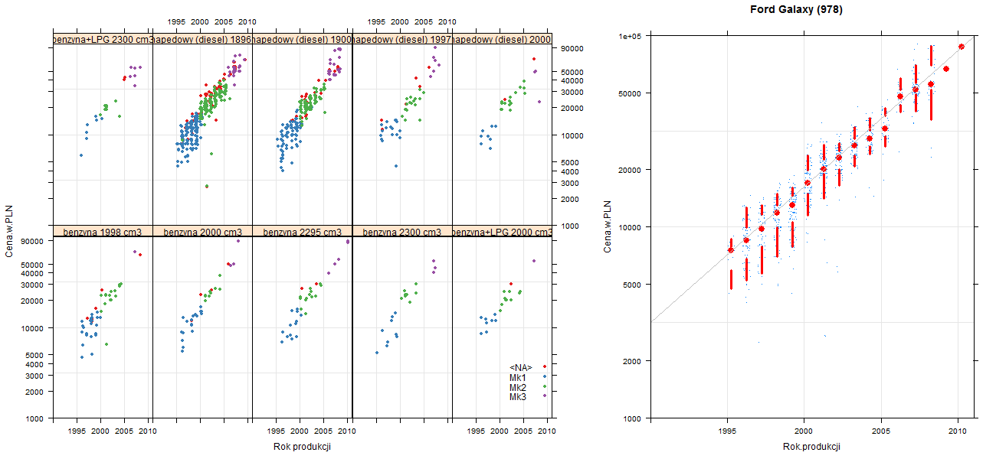996x459 pixels.
Task: Click the "Mk3" legend label
Action: pyautogui.click(x=518, y=396)
